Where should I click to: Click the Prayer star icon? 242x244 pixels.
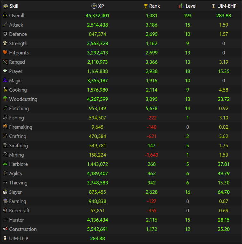coord(5,71)
